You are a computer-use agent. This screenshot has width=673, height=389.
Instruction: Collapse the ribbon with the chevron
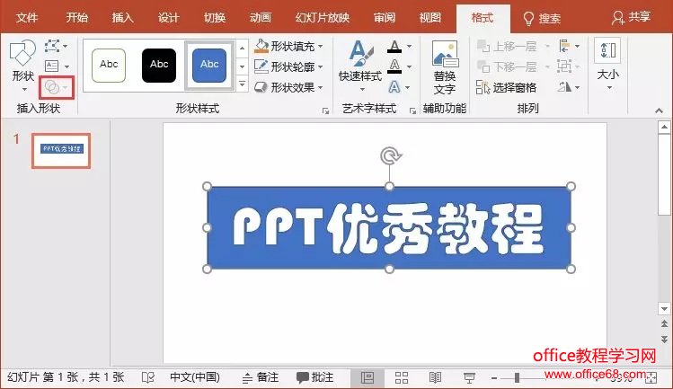click(659, 111)
